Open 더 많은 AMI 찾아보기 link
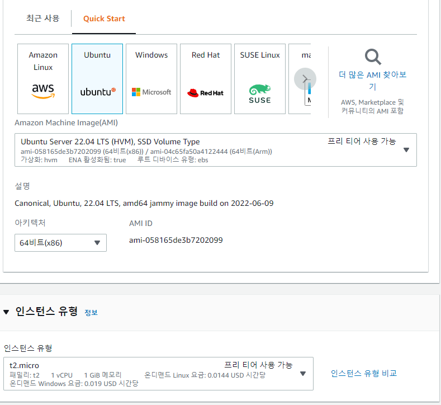This screenshot has height=405, width=441. point(373,81)
